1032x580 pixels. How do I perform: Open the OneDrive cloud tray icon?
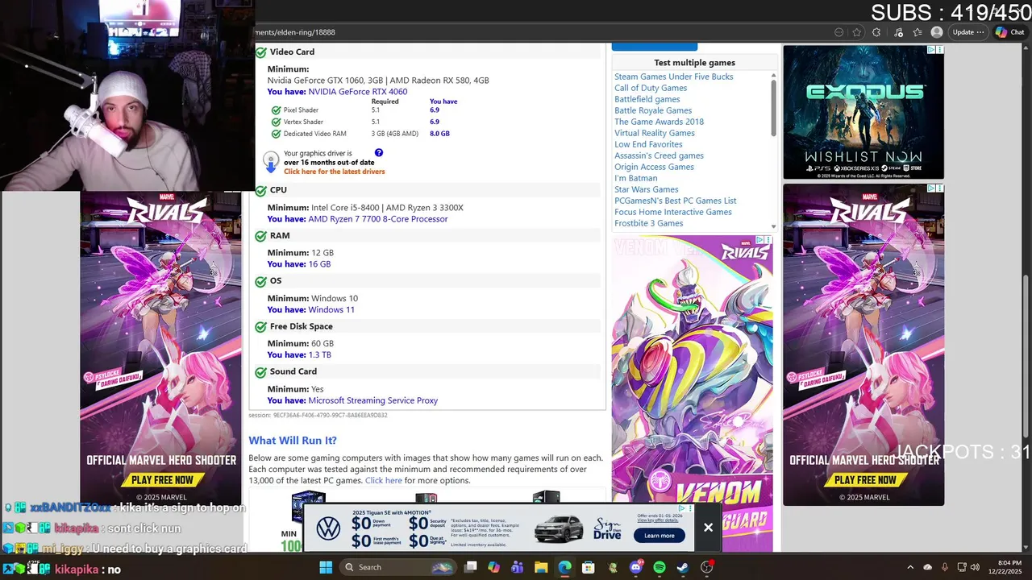pyautogui.click(x=927, y=567)
